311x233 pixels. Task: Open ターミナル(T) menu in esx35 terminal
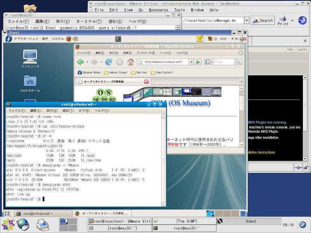89,21
